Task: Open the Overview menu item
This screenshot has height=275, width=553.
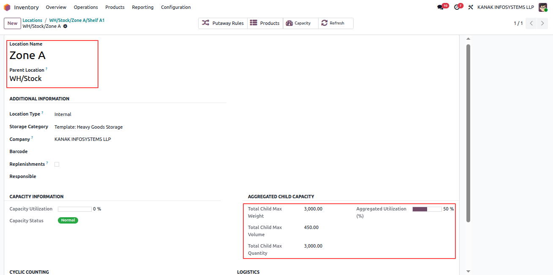Action: point(56,7)
